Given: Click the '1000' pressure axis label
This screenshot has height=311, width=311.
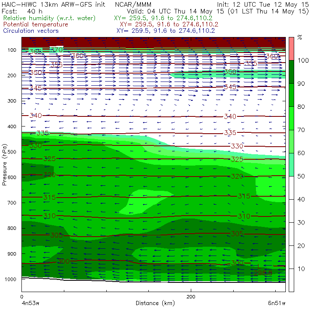Looking at the screenshot, I should pos(11,279).
